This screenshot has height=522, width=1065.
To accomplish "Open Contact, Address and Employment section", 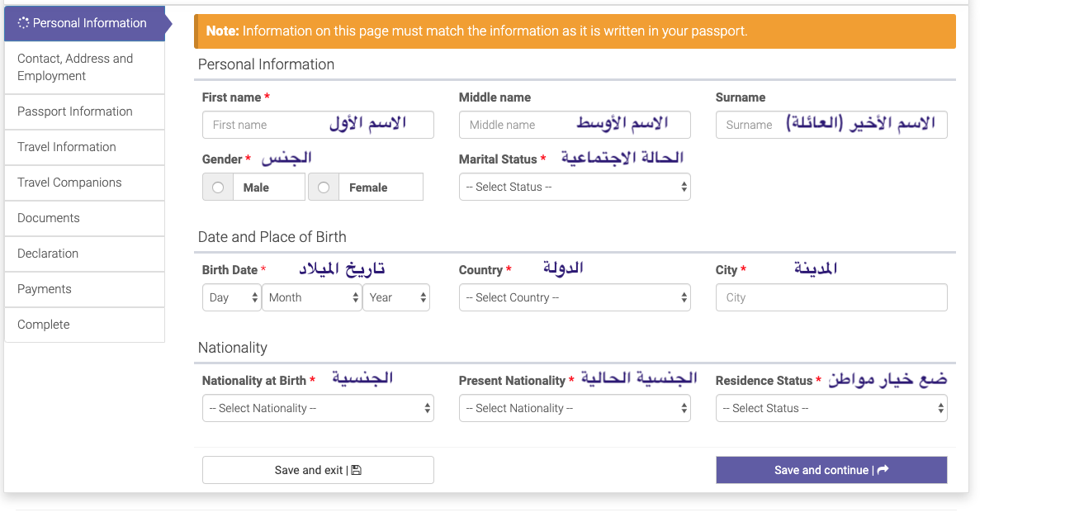I will coord(75,67).
